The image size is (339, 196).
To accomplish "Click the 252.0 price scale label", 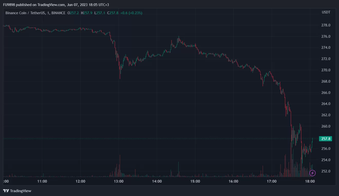I will pyautogui.click(x=326, y=171).
